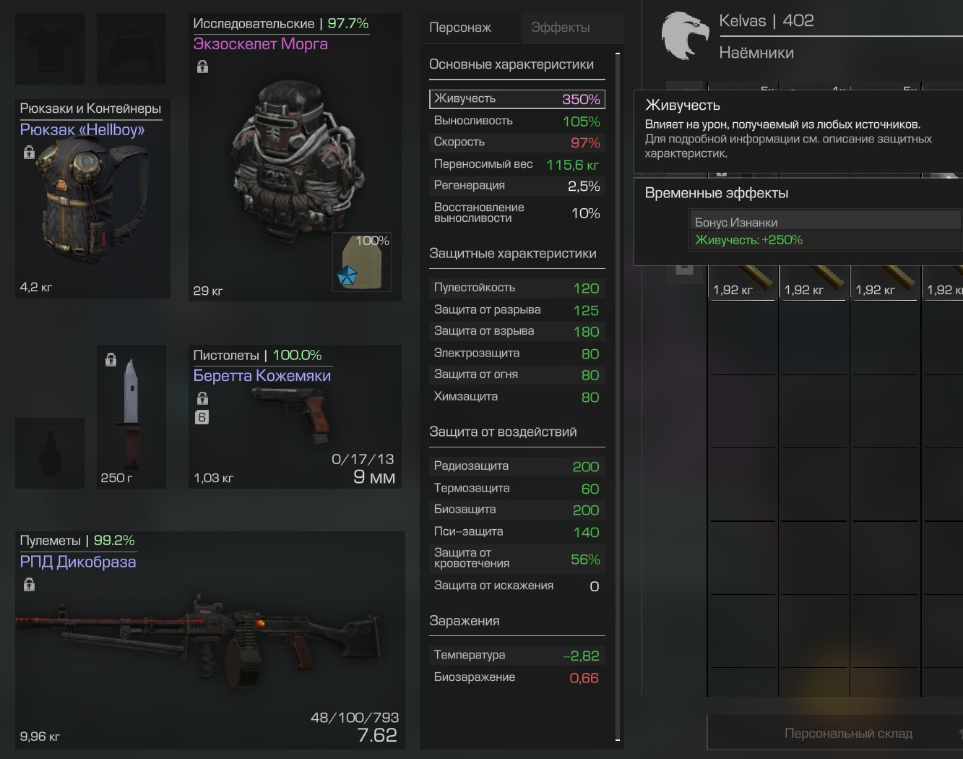
Task: Switch to the Эффекты tab
Action: click(561, 27)
